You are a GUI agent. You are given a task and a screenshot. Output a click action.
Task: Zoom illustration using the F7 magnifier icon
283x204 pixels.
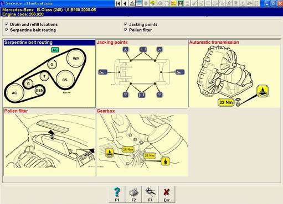tap(150, 194)
